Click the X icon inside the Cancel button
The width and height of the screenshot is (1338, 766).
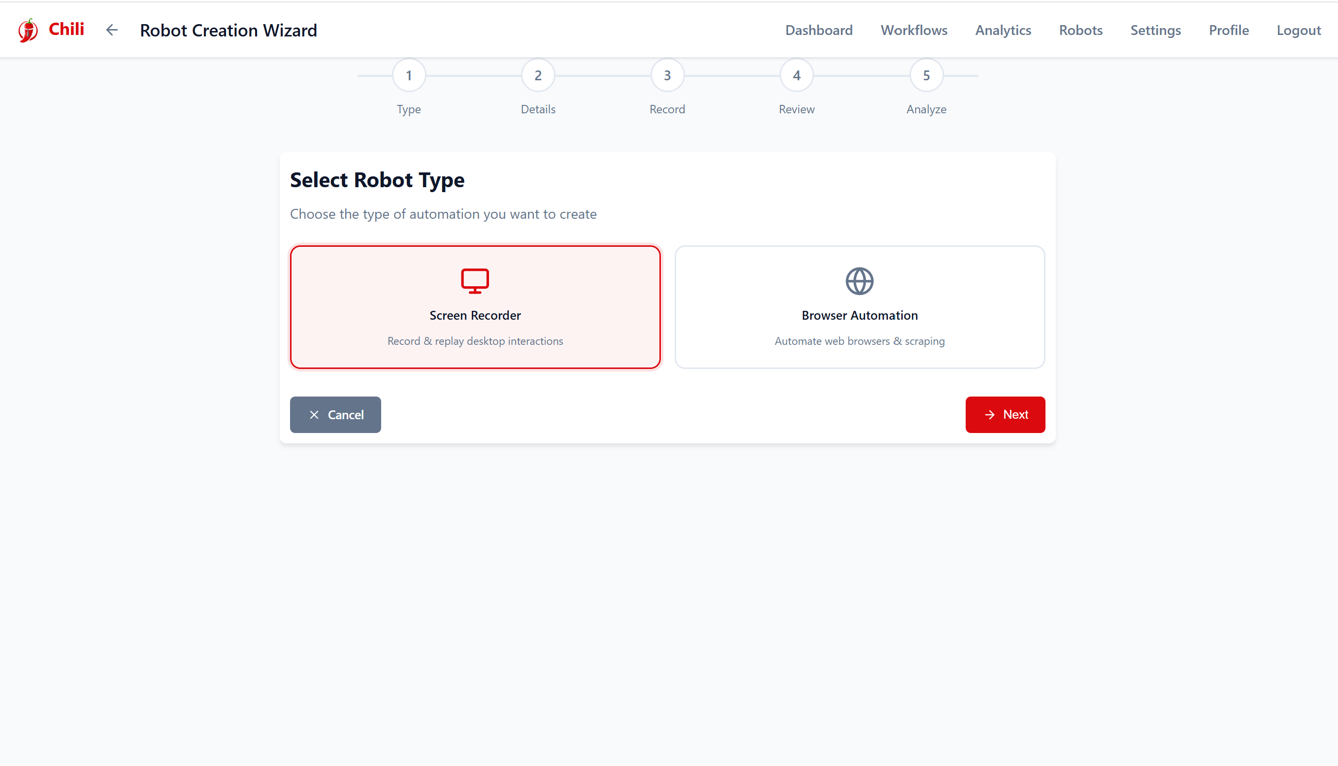(315, 415)
